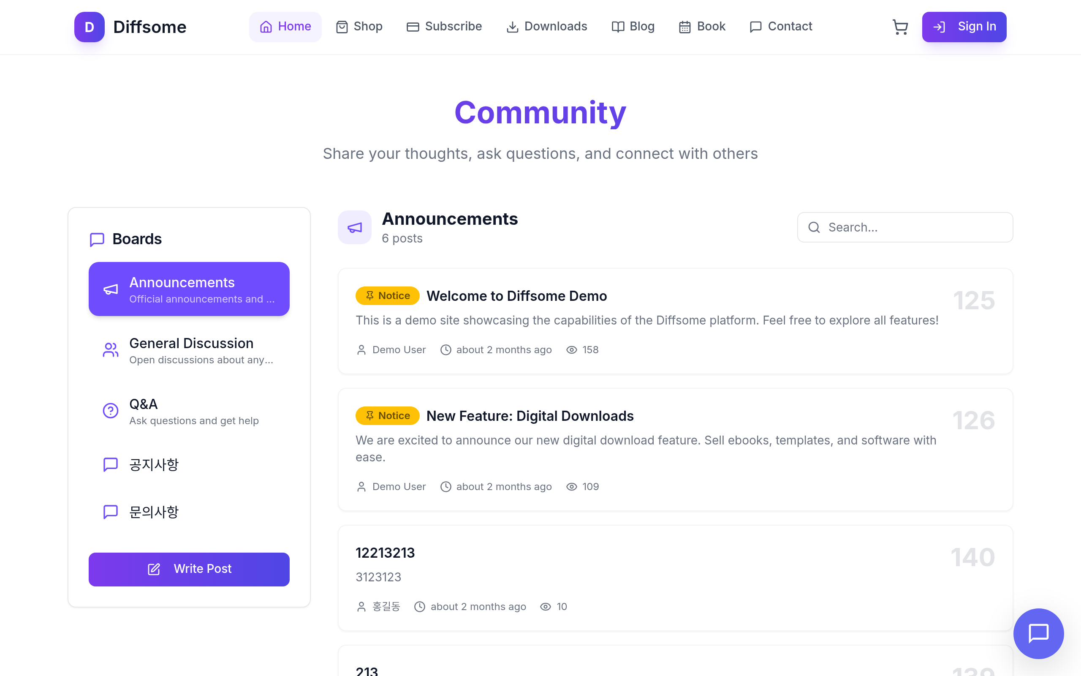
Task: Go to the Home nav item
Action: pos(285,27)
